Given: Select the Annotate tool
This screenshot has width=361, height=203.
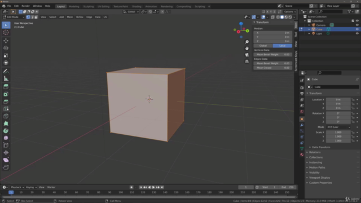Looking at the screenshot, I should 6,72.
